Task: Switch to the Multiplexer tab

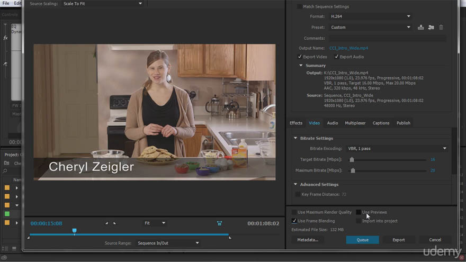Action: point(355,123)
